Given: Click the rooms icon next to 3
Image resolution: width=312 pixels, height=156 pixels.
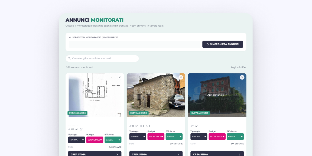Looking at the screenshot, I should (141, 126).
